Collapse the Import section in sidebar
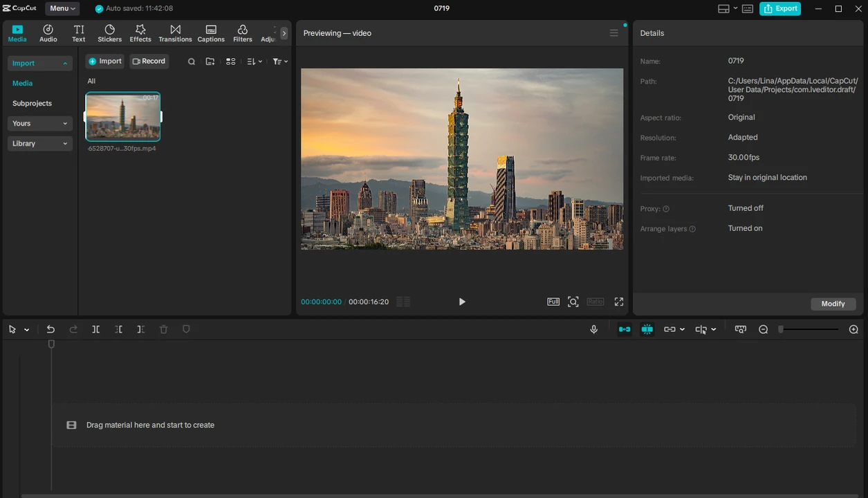This screenshot has height=498, width=868. click(x=40, y=63)
